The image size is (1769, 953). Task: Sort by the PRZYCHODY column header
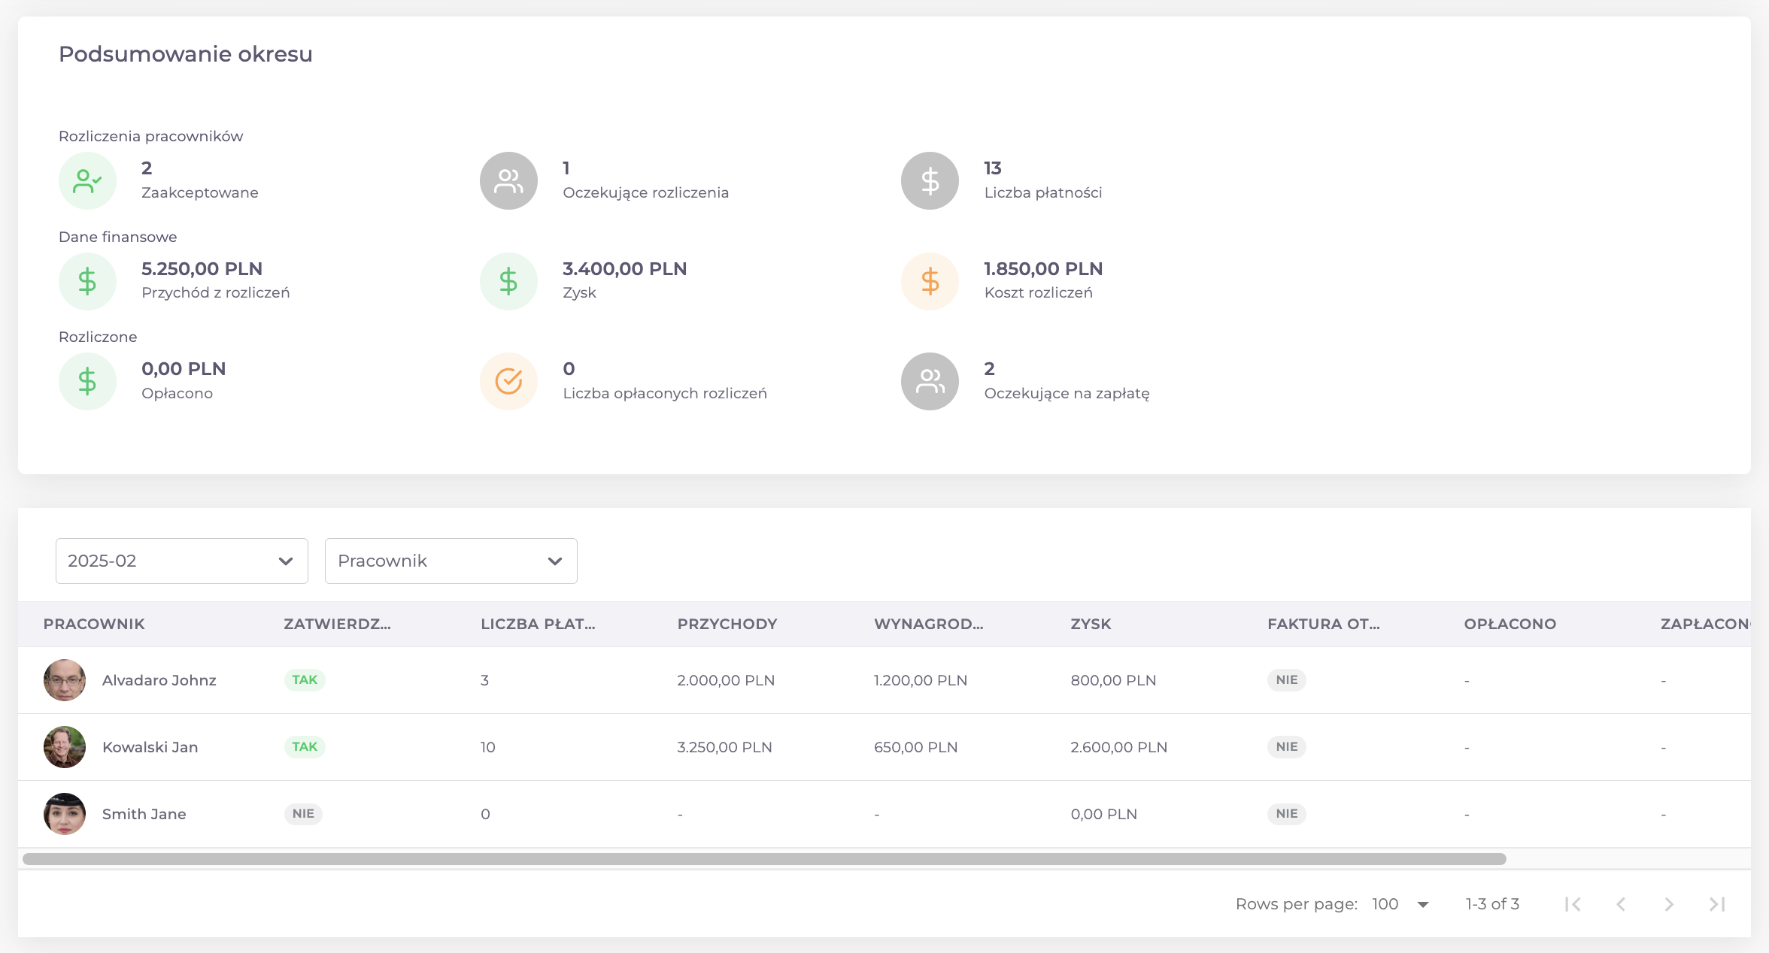727,624
